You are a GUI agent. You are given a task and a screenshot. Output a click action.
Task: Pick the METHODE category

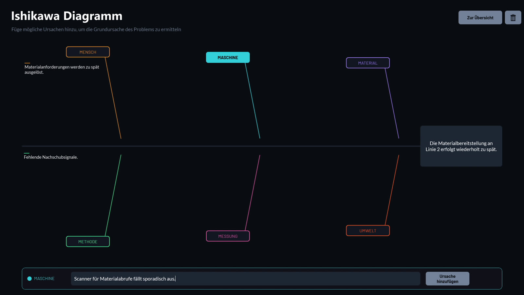pyautogui.click(x=88, y=242)
